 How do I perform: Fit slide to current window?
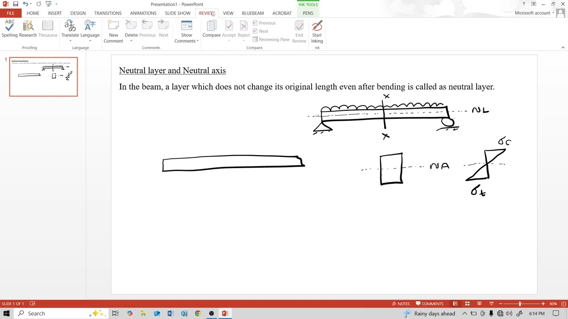pyautogui.click(x=563, y=303)
